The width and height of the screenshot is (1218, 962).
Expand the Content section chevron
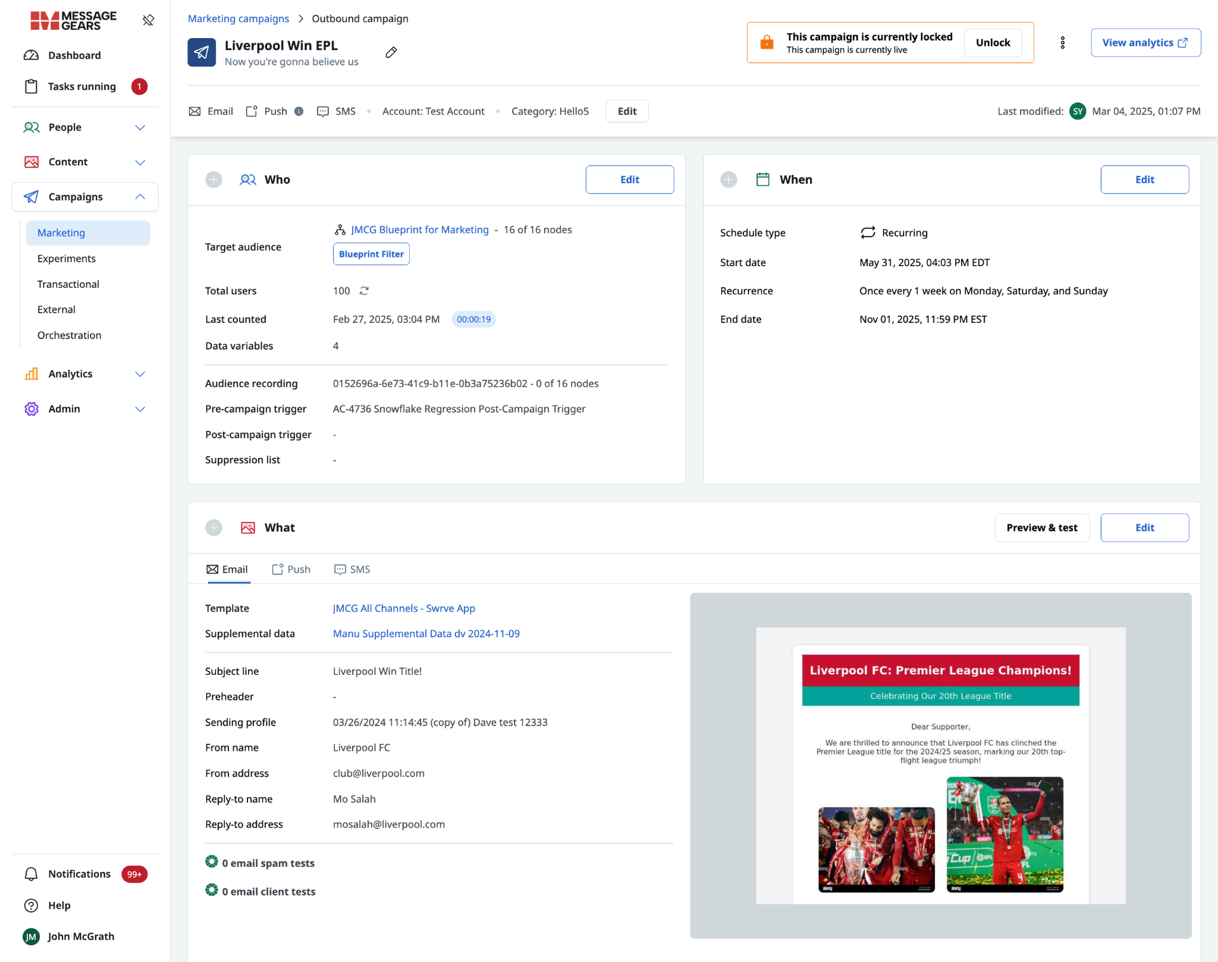click(140, 162)
